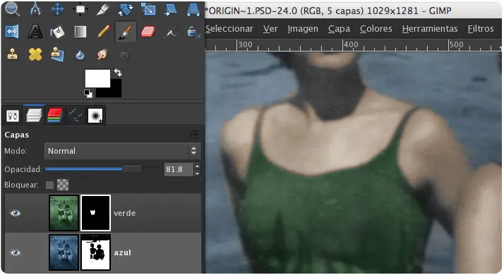504x275 pixels.
Task: Open the Ver menu
Action: [x=270, y=29]
